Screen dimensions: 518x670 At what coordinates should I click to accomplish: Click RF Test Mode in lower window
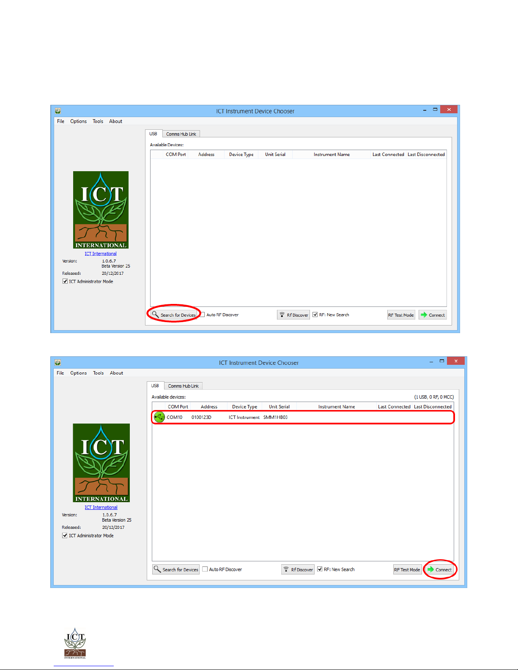pyautogui.click(x=407, y=569)
